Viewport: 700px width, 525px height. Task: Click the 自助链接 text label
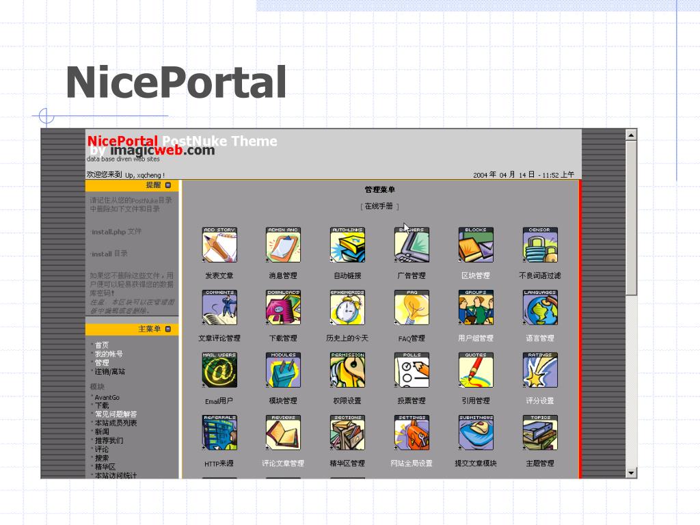coord(347,276)
